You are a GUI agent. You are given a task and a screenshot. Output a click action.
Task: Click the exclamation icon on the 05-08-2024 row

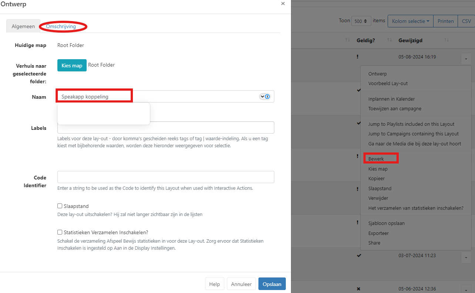click(358, 57)
